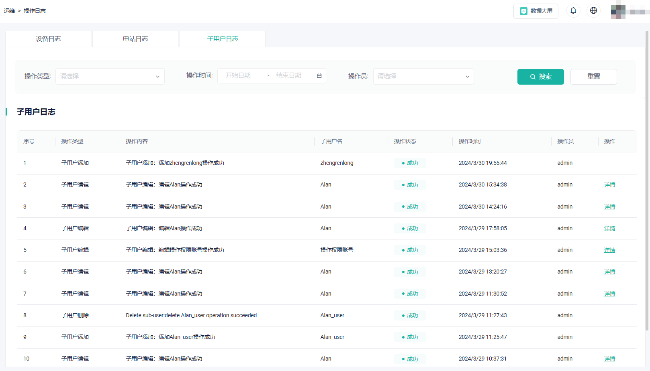Image resolution: width=650 pixels, height=371 pixels.
Task: Open 详情 link on row 2
Action: [609, 184]
